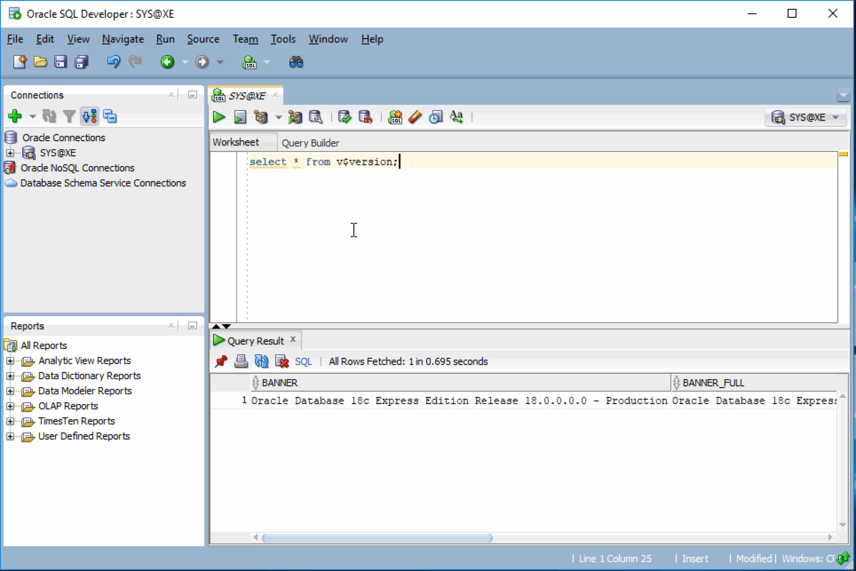Image resolution: width=856 pixels, height=571 pixels.
Task: Commit changes using the database checkmark icon
Action: [x=344, y=117]
